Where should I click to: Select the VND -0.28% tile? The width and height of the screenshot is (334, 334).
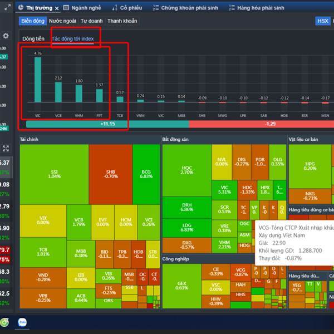(x=43, y=277)
